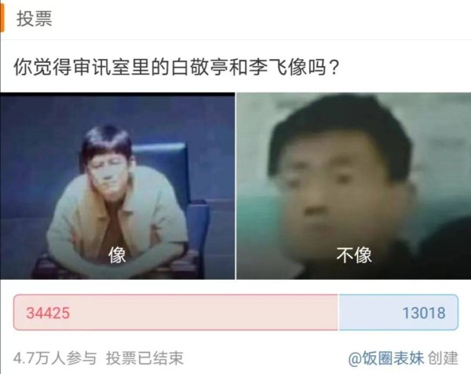Click the 34425 vote count number
The width and height of the screenshot is (471, 374).
(48, 313)
